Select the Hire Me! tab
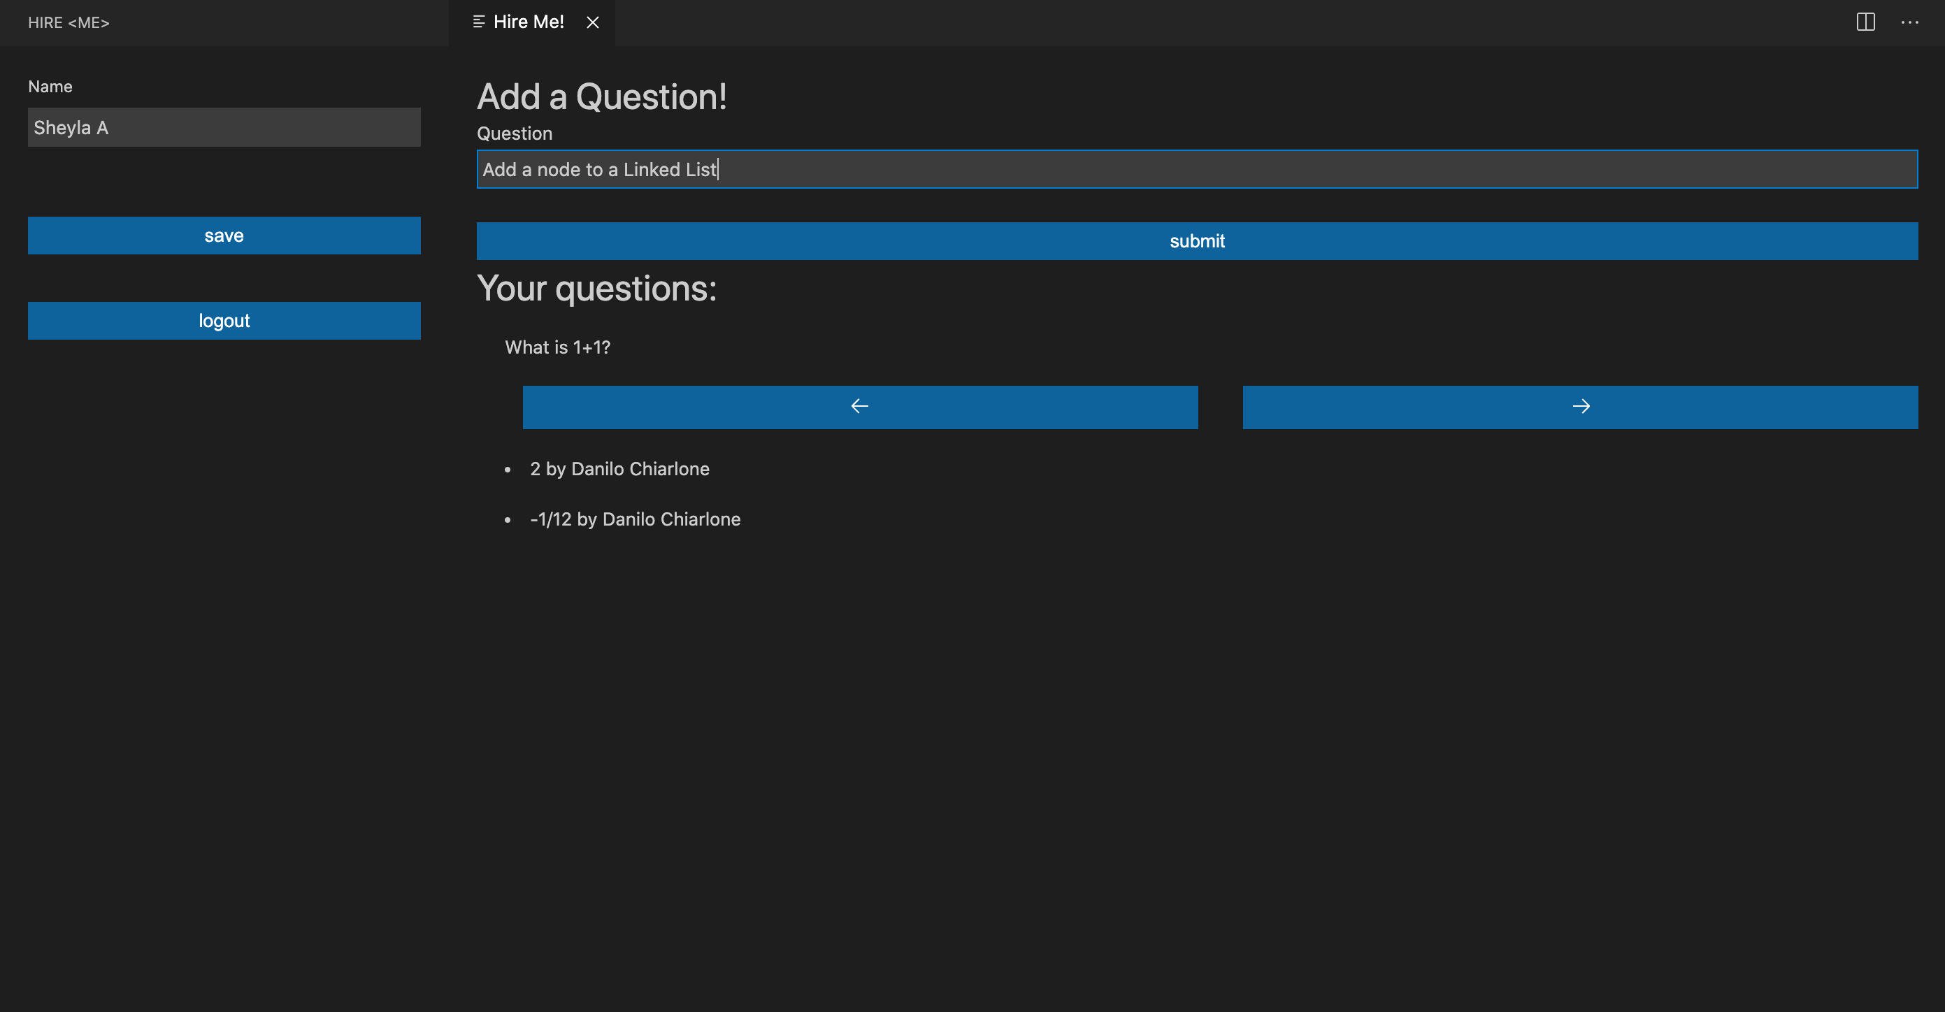This screenshot has height=1012, width=1945. pyautogui.click(x=529, y=22)
